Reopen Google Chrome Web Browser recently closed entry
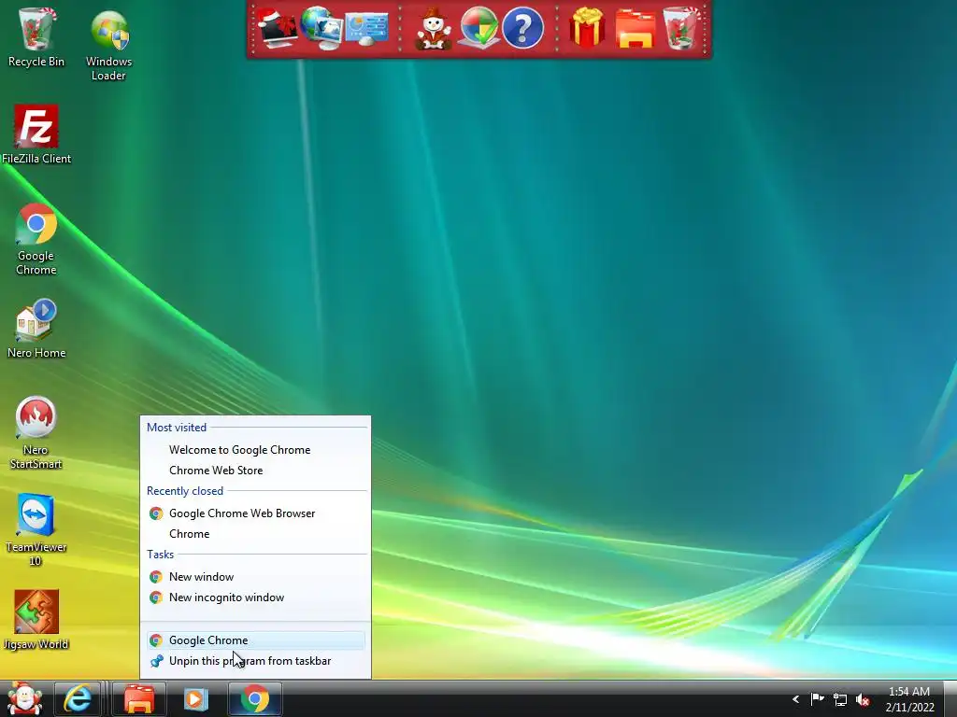 click(256, 513)
